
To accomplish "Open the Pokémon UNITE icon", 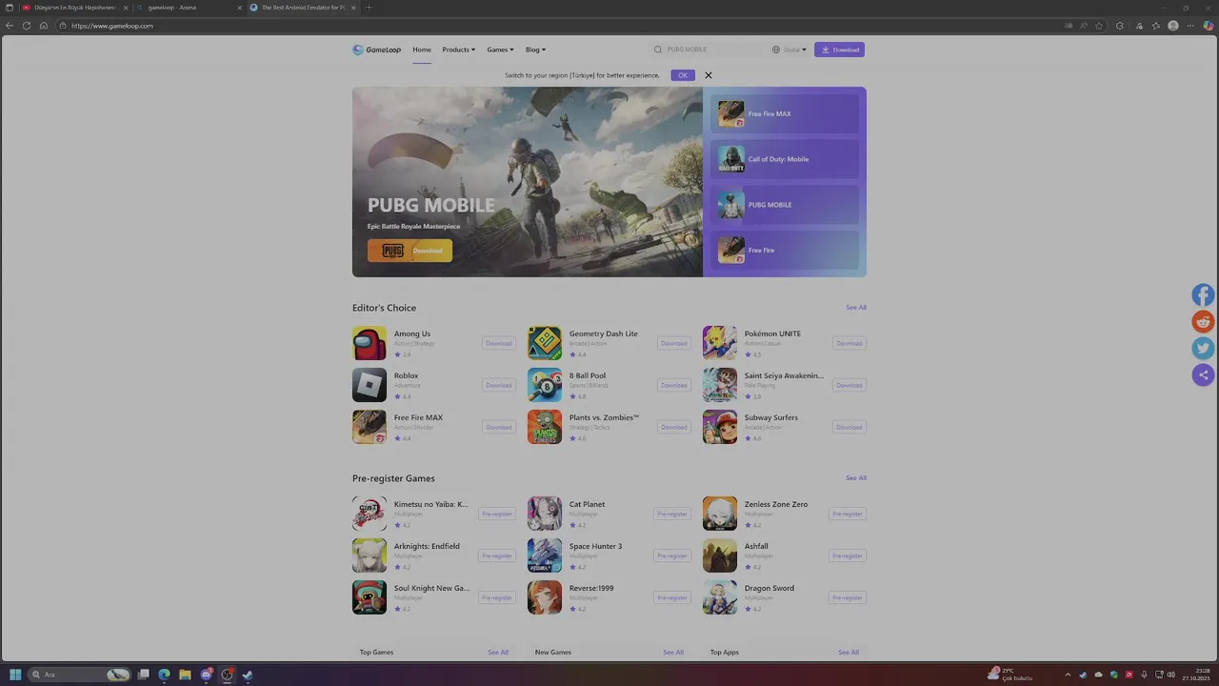I will click(x=720, y=343).
